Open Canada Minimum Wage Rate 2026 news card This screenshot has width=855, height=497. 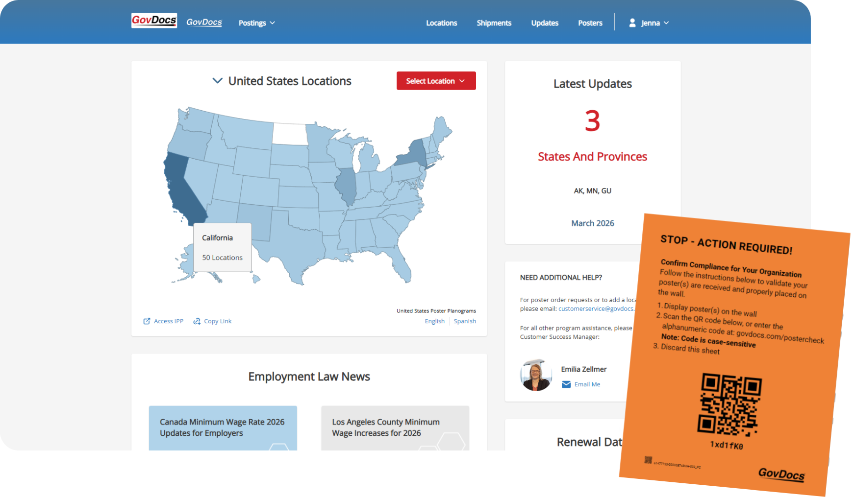click(x=223, y=428)
